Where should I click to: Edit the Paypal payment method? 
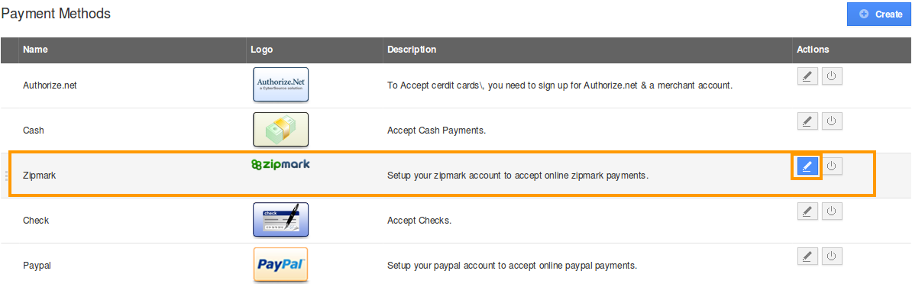tap(807, 256)
